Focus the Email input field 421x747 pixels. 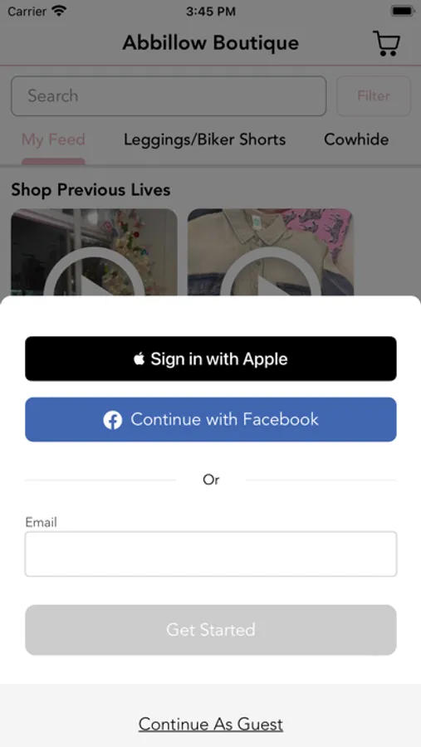click(x=211, y=554)
